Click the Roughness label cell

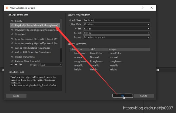[96, 61]
